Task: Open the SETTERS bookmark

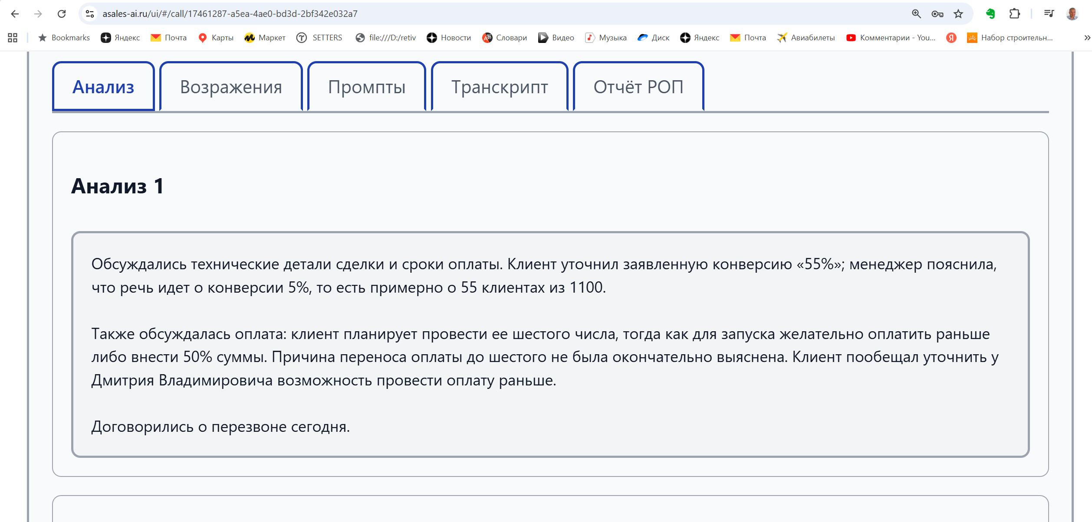Action: (319, 38)
